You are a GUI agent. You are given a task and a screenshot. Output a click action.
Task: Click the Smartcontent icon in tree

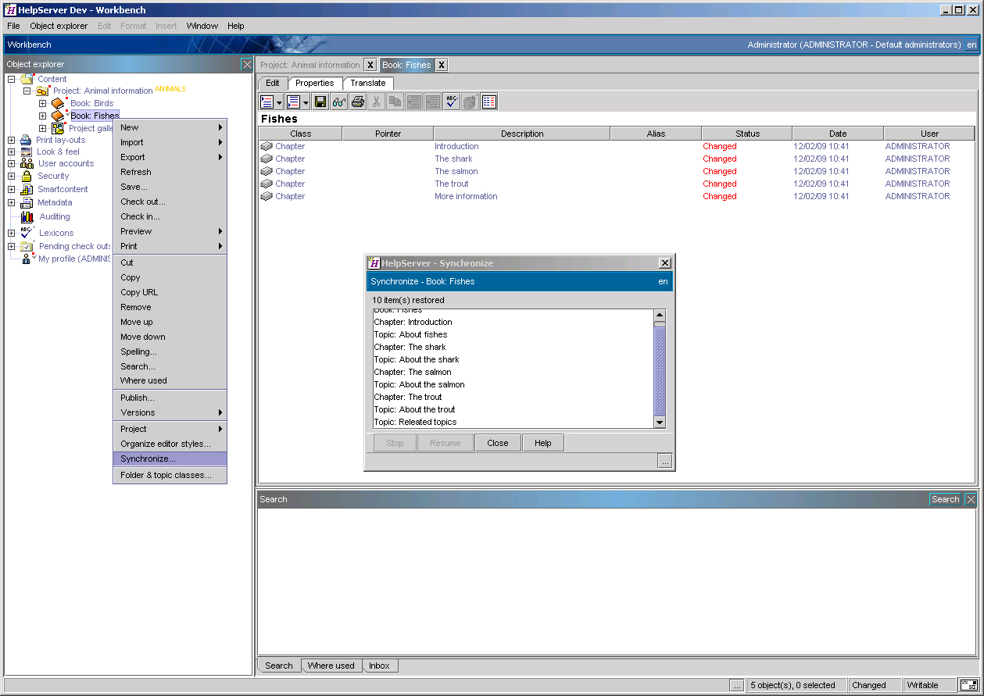[27, 189]
